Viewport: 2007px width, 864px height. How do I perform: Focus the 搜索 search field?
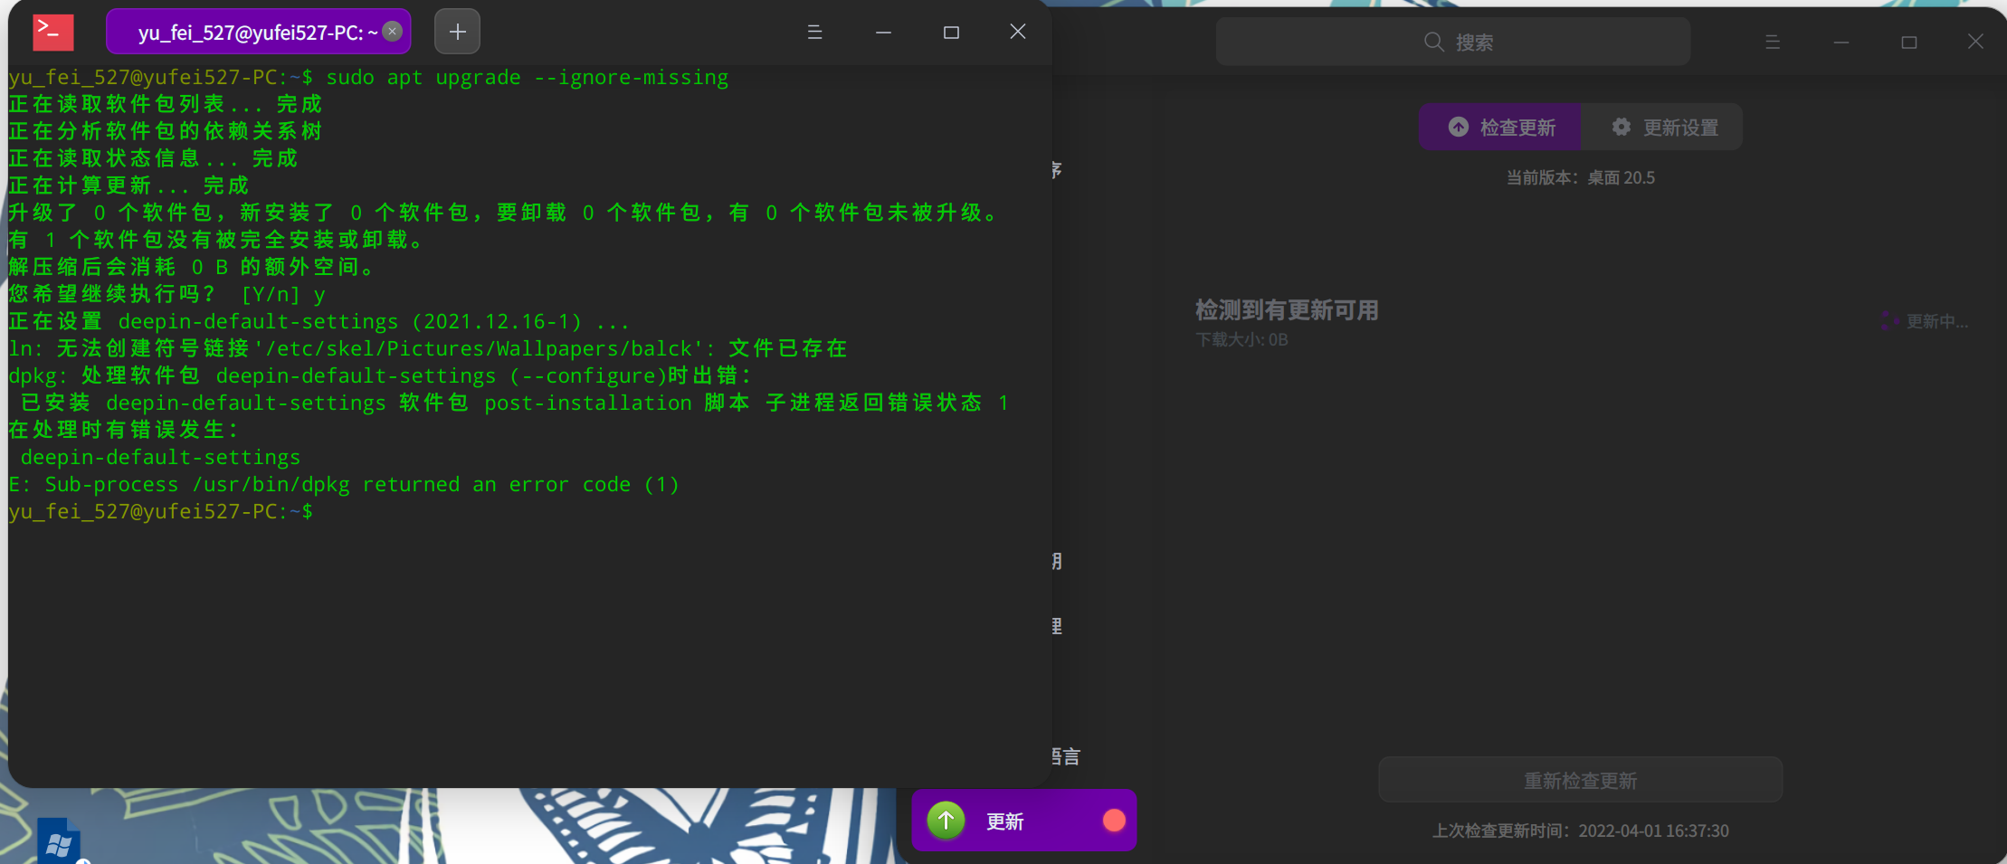pos(1453,42)
